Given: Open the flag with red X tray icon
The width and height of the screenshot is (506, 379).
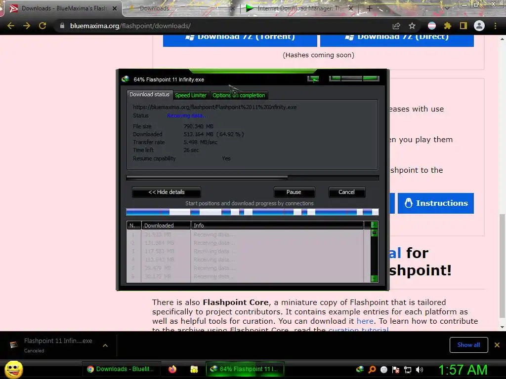Looking at the screenshot, I should click(x=396, y=369).
